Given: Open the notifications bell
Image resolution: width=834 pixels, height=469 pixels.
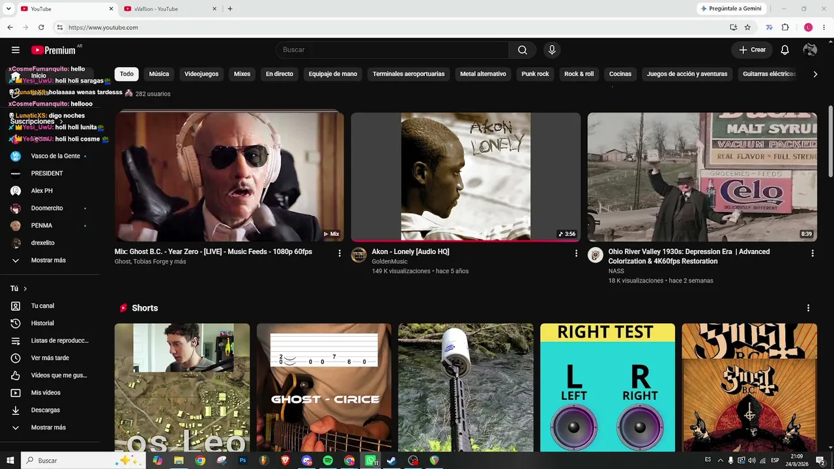Looking at the screenshot, I should click(x=785, y=50).
